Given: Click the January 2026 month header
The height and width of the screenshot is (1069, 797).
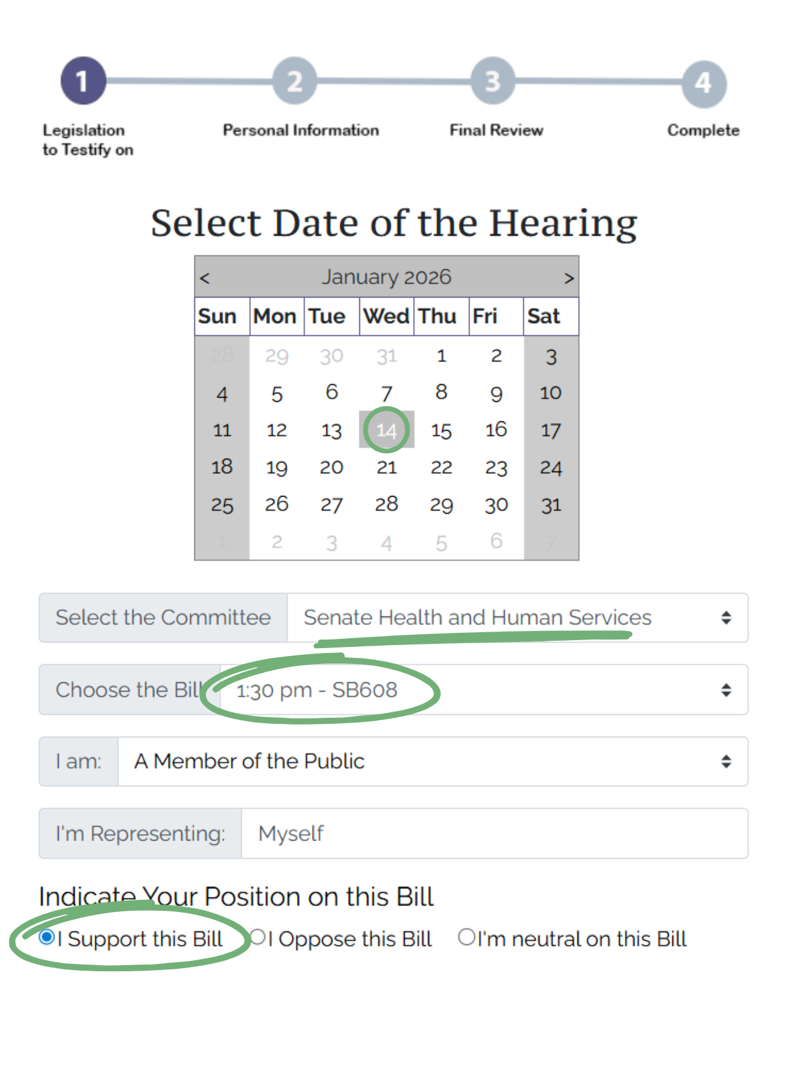Looking at the screenshot, I should 386,277.
